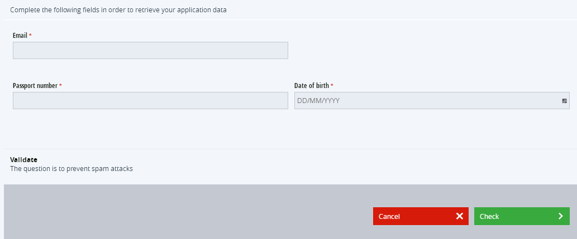
Task: Click the X icon on the Cancel button
Action: pos(459,216)
